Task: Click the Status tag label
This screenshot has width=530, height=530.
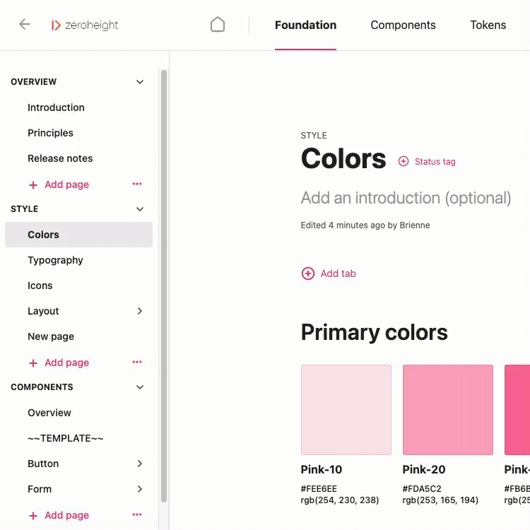Action: (x=435, y=162)
